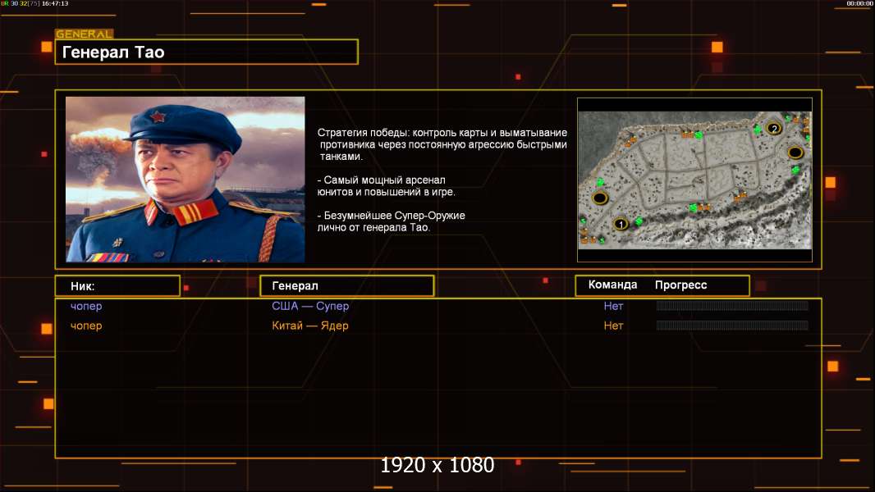The width and height of the screenshot is (875, 492).
Task: Select blue player nick 'чопер'
Action: [86, 306]
